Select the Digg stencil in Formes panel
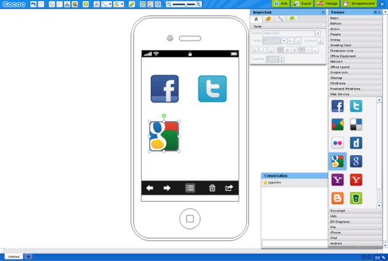The width and height of the screenshot is (388, 261). pos(356,143)
